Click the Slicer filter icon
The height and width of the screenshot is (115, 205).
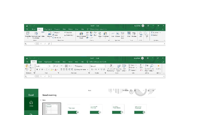129,34
